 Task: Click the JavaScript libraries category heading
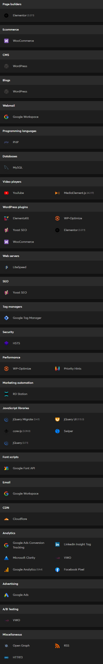[x=16, y=408]
